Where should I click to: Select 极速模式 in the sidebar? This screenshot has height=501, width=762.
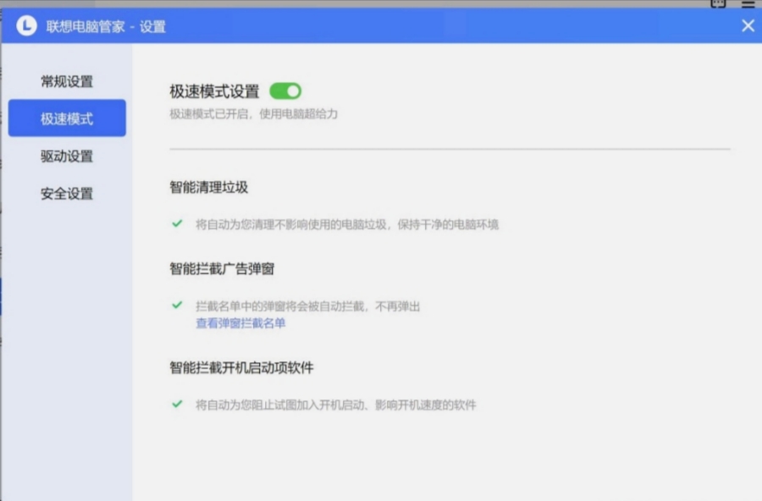click(x=68, y=118)
